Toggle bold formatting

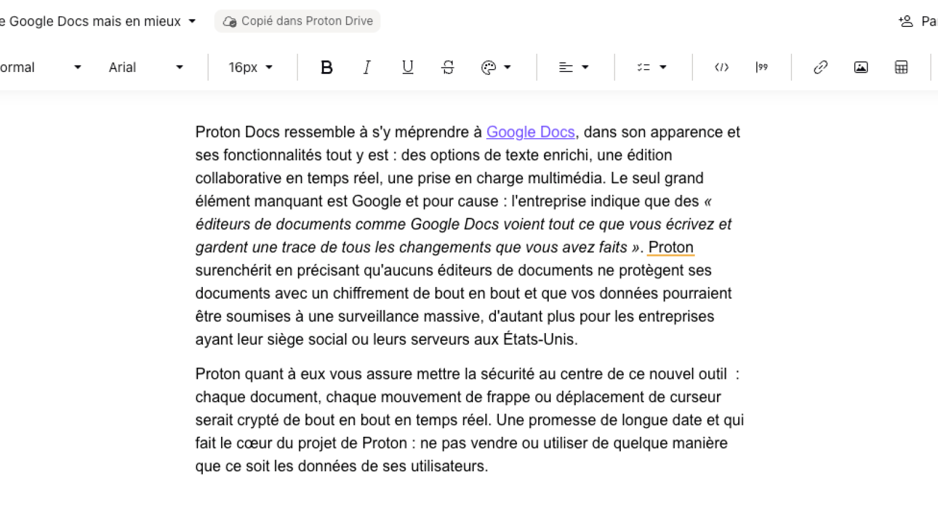click(x=327, y=67)
